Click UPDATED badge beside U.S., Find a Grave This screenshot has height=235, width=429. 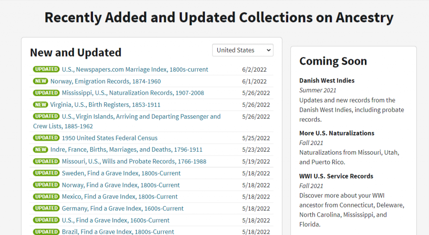46,220
